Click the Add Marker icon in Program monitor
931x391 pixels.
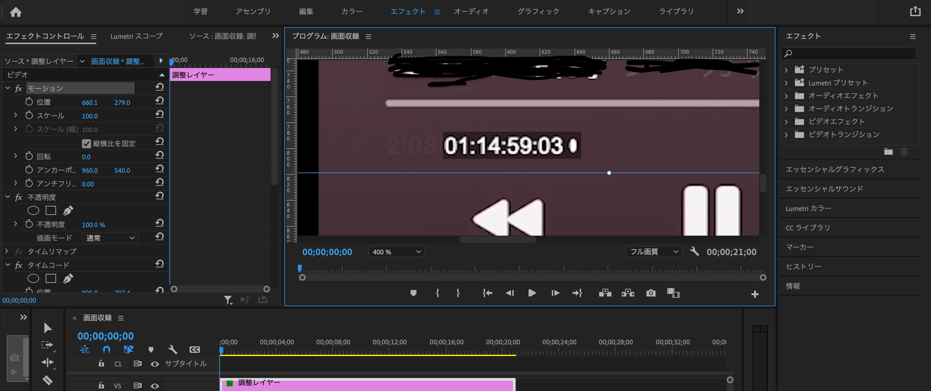point(413,293)
